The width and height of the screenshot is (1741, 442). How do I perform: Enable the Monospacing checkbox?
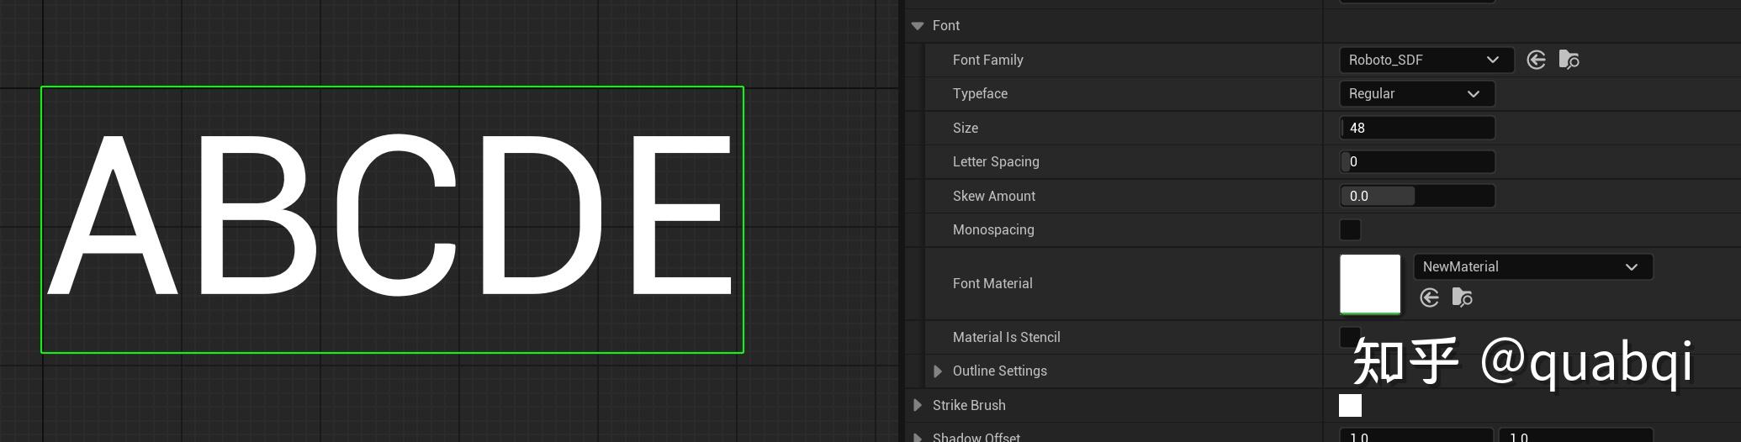point(1350,229)
